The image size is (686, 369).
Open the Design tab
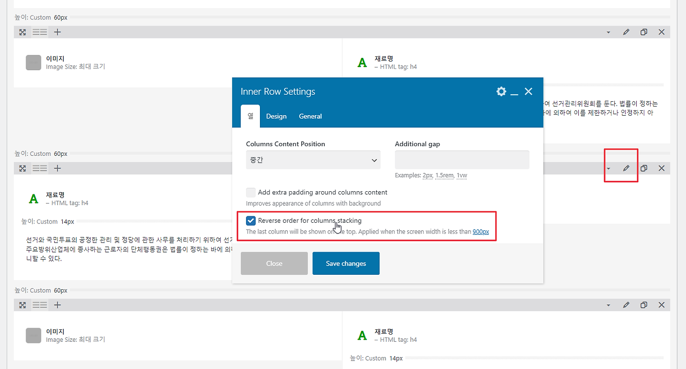277,116
